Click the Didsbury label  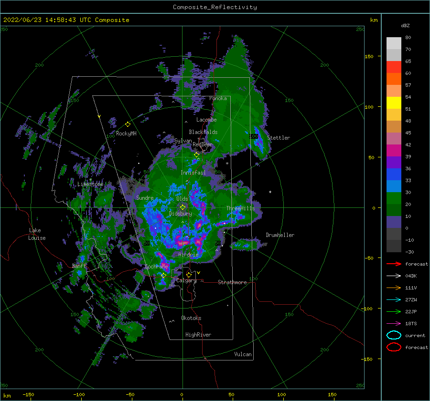pyautogui.click(x=181, y=214)
